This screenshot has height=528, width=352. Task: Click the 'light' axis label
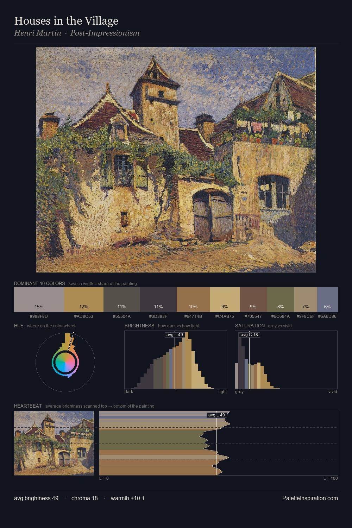223,391
